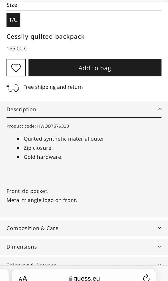Expand the Shipping & Returns chevron
This screenshot has width=168, height=281.
[x=159, y=265]
